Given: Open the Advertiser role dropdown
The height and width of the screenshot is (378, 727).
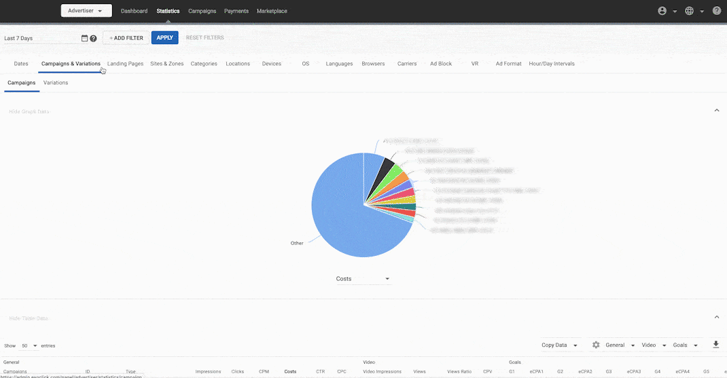Looking at the screenshot, I should point(86,11).
